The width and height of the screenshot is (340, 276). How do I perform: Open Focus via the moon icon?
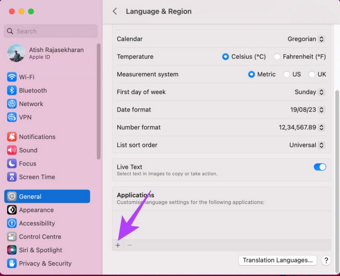12,163
